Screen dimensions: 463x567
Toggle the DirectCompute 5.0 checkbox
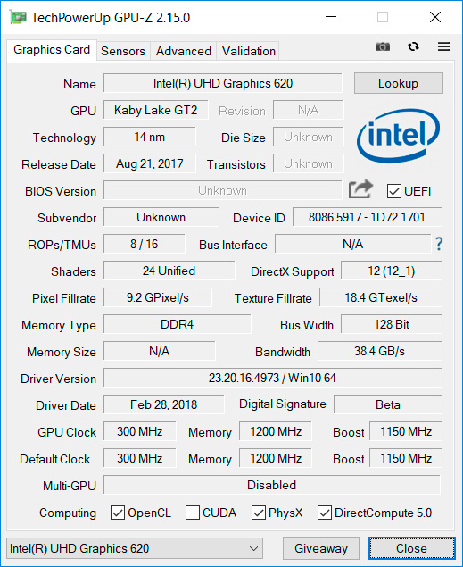(x=325, y=513)
